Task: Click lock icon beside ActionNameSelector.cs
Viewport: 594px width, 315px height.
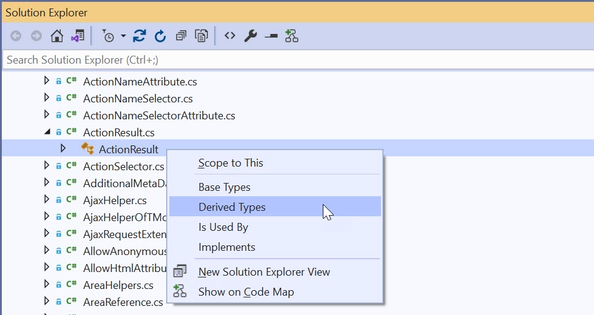Action: (59, 98)
